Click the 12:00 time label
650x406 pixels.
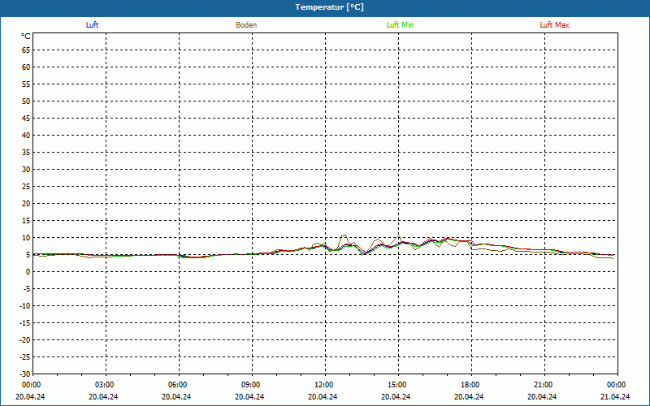323,385
